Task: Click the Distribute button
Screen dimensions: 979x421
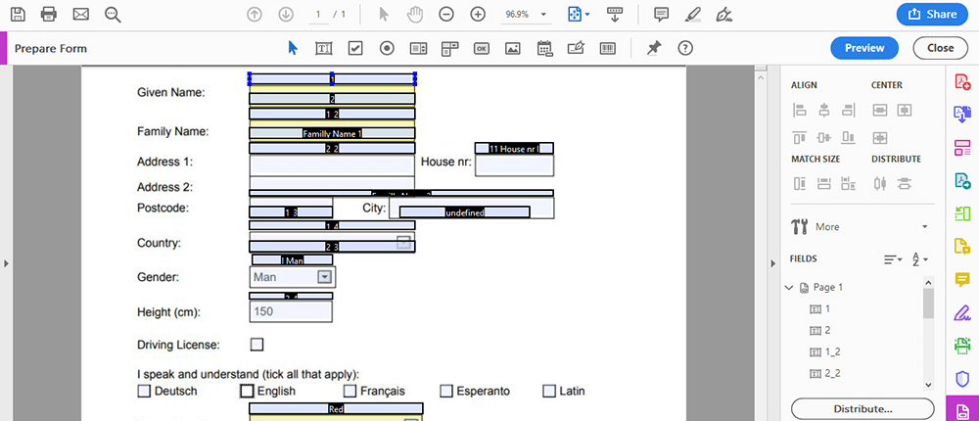Action: click(862, 408)
